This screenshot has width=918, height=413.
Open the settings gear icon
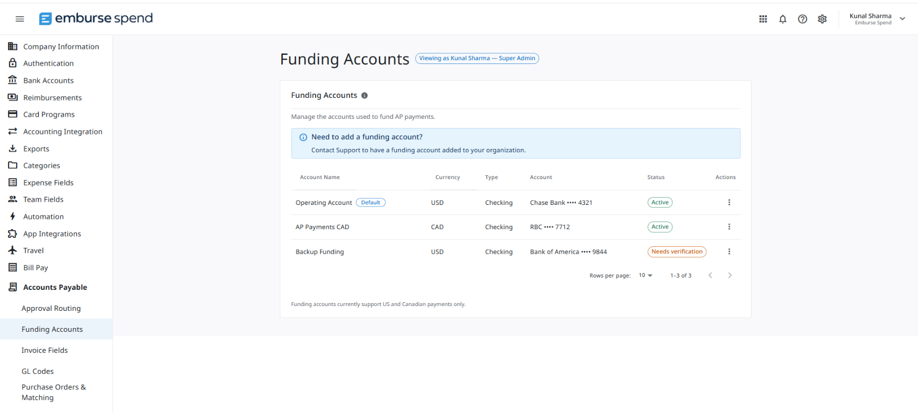(x=822, y=19)
